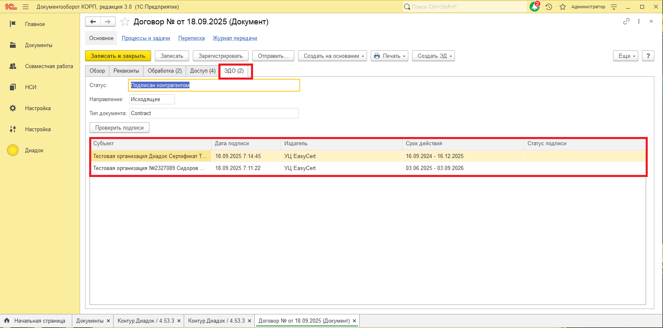The width and height of the screenshot is (663, 328).
Task: Add to favorites via title bar star
Action: pyautogui.click(x=562, y=7)
